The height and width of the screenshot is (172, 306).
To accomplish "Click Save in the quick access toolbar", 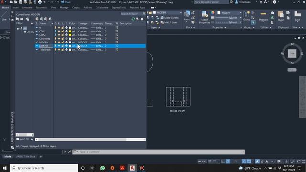I will [x=21, y=2].
